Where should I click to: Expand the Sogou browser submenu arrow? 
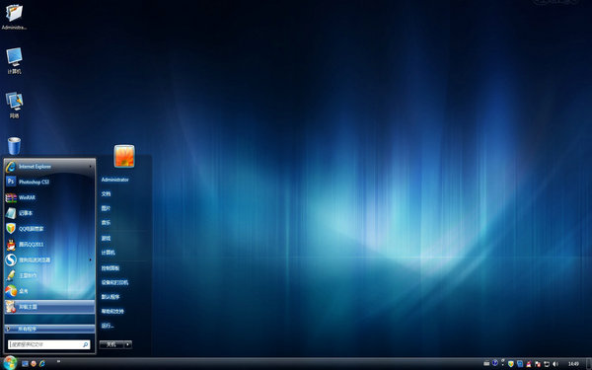pos(90,259)
